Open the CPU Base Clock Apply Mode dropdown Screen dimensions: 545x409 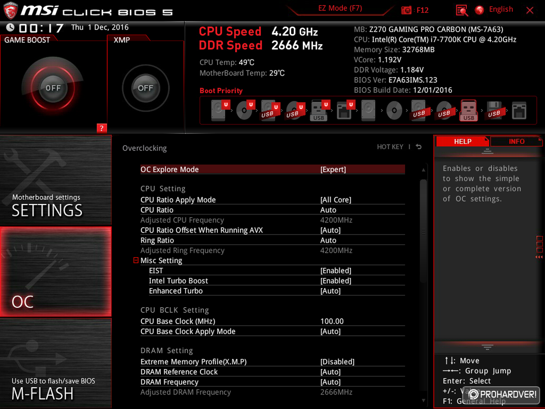click(331, 331)
